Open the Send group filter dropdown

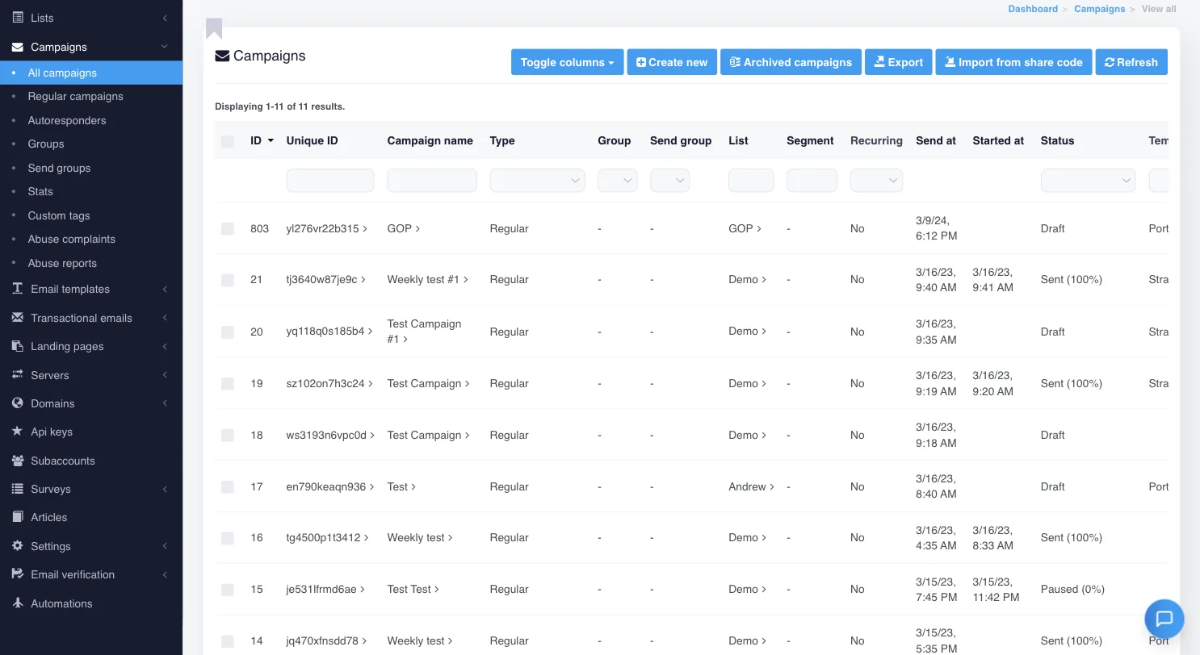click(669, 181)
